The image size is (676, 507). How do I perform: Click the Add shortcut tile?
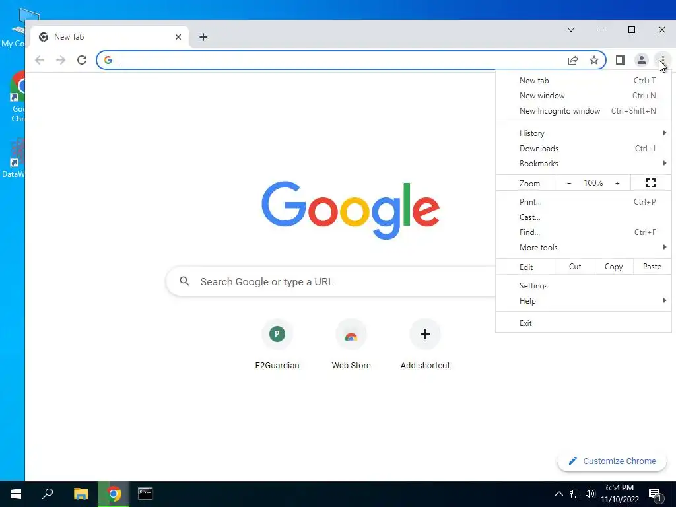pyautogui.click(x=425, y=345)
